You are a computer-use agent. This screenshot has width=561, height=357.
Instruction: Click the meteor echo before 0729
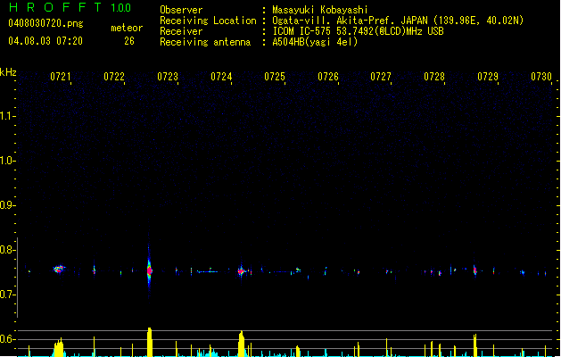point(475,270)
